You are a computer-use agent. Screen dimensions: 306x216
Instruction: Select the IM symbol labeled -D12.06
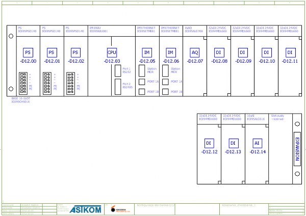point(171,52)
